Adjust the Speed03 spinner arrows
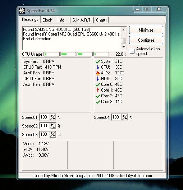This screenshot has width=183, height=190. (53, 134)
